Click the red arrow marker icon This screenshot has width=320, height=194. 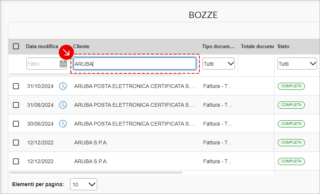pos(66,52)
